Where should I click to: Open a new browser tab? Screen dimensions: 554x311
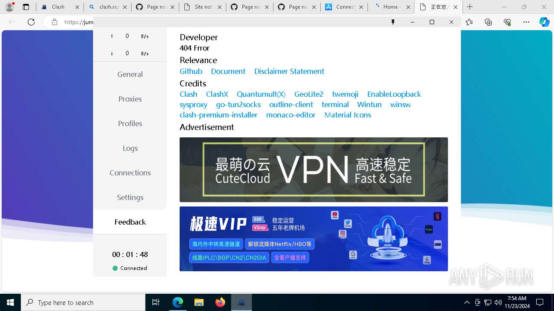tap(470, 7)
